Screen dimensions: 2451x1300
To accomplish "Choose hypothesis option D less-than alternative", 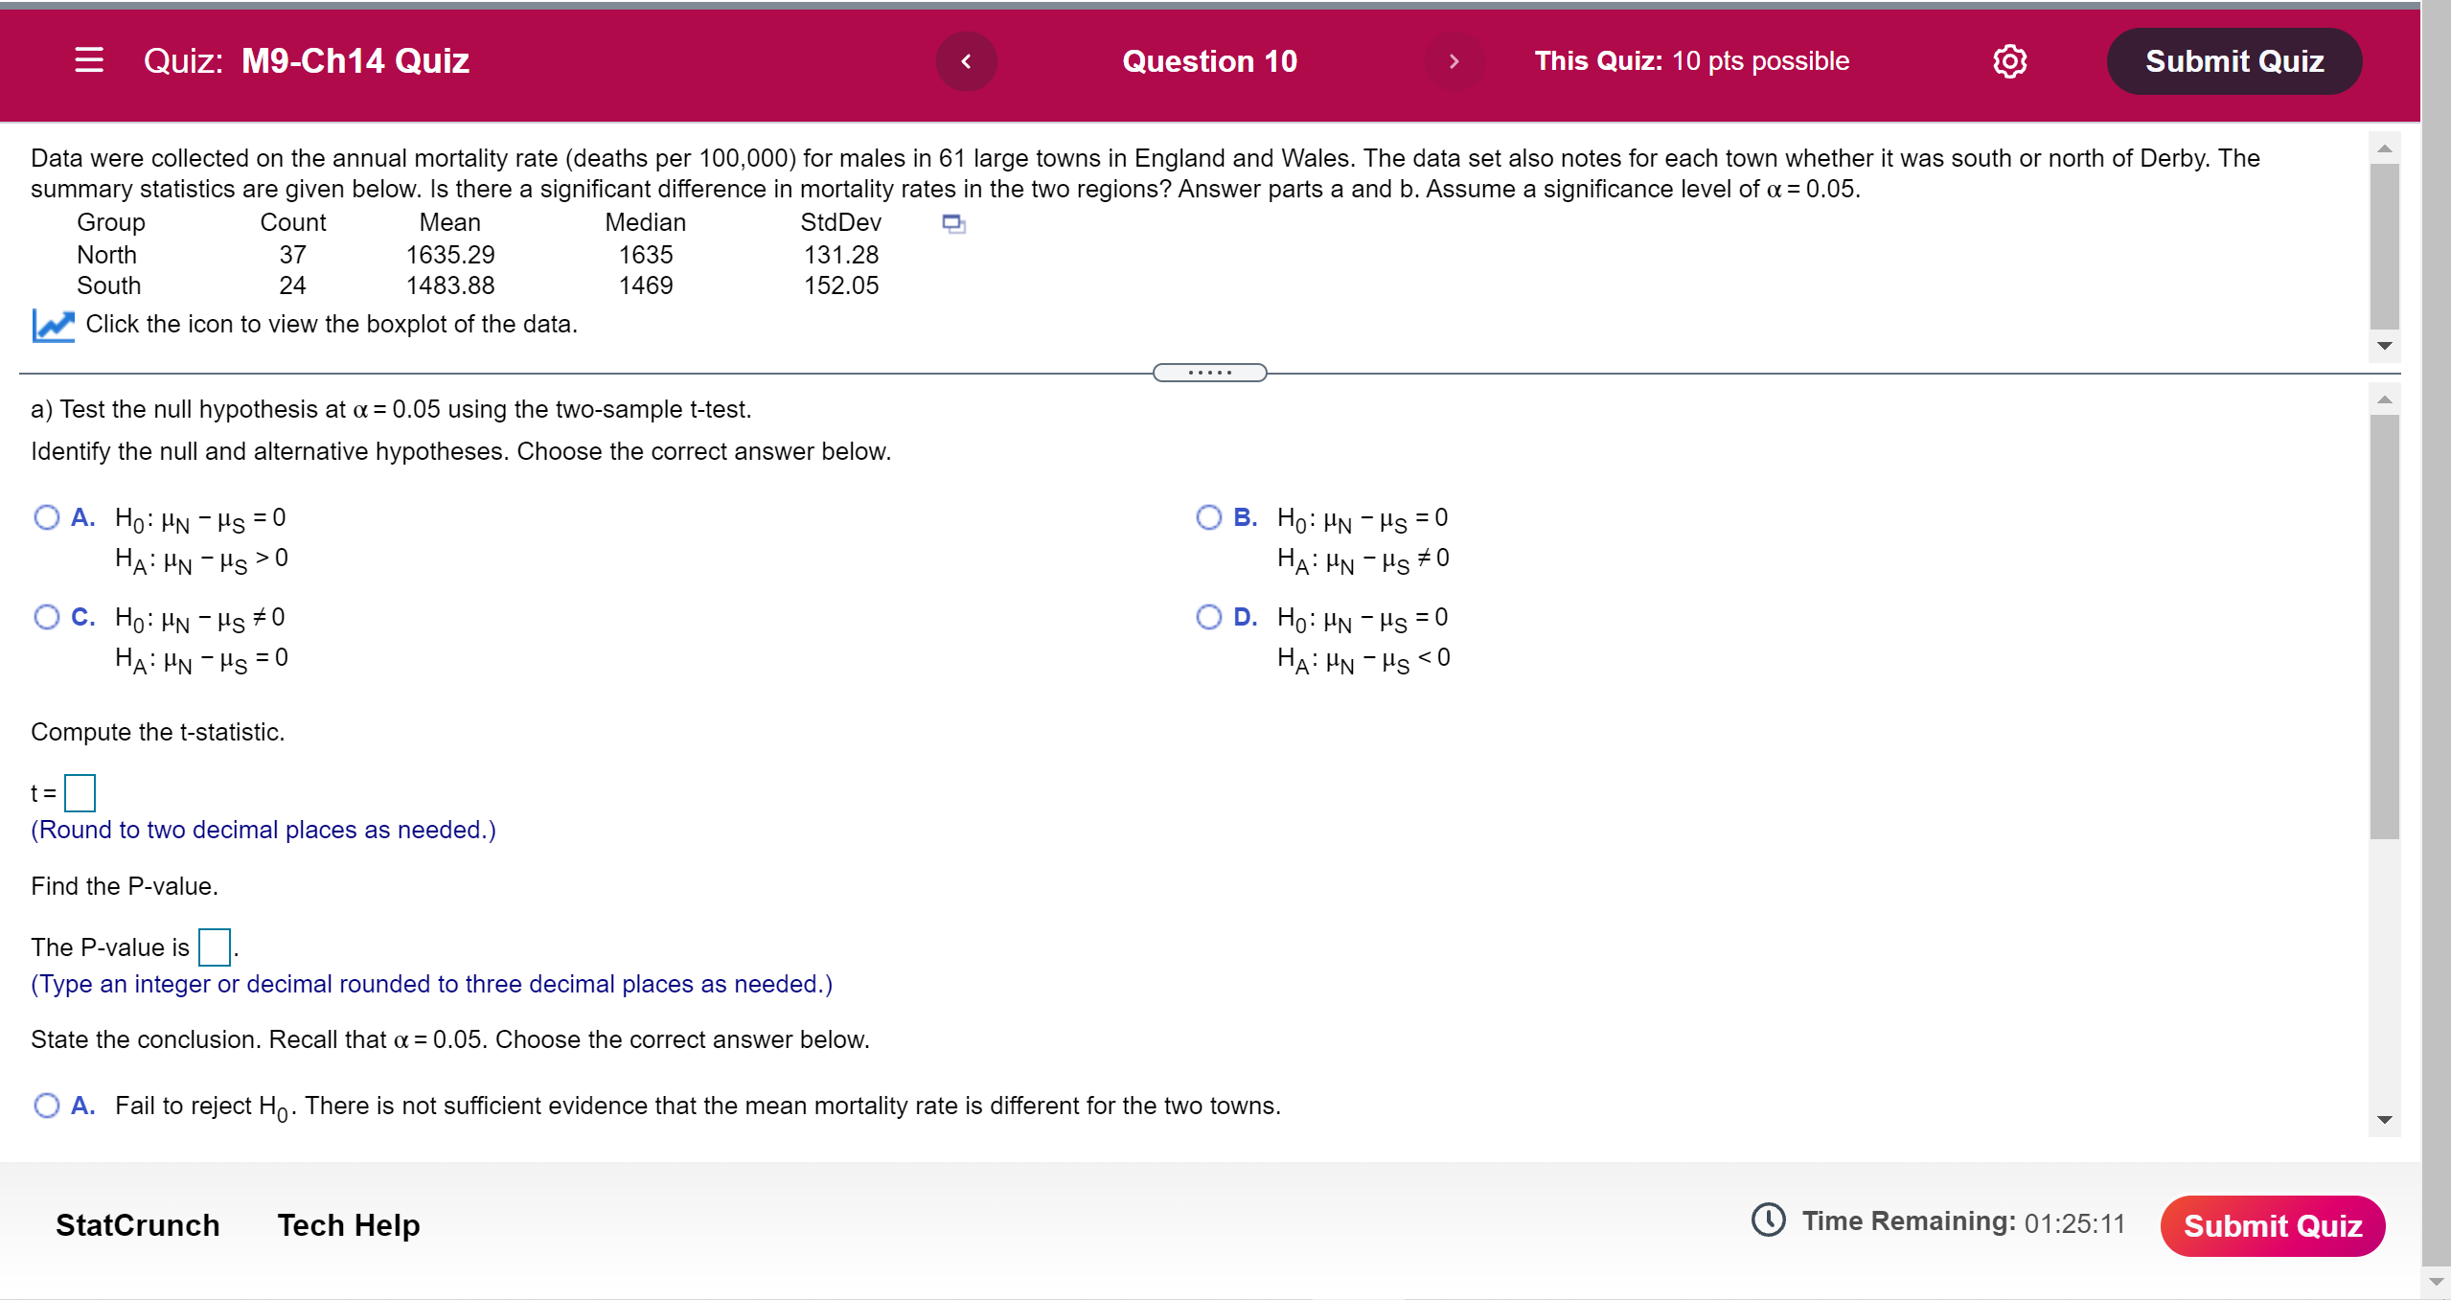I will 1209,617.
